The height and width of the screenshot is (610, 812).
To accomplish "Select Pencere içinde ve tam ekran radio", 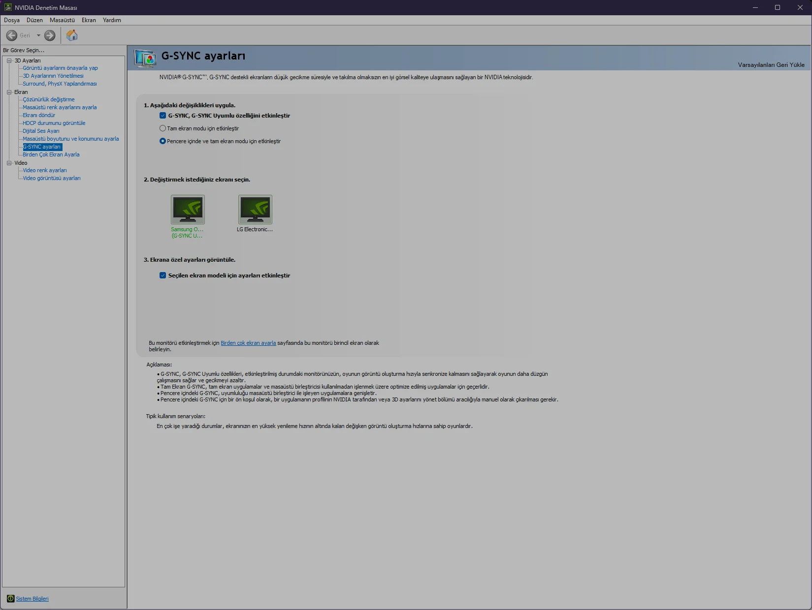I will coord(162,141).
